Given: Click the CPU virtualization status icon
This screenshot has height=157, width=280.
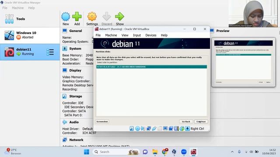Looking at the screenshot, I should tap(176, 129).
